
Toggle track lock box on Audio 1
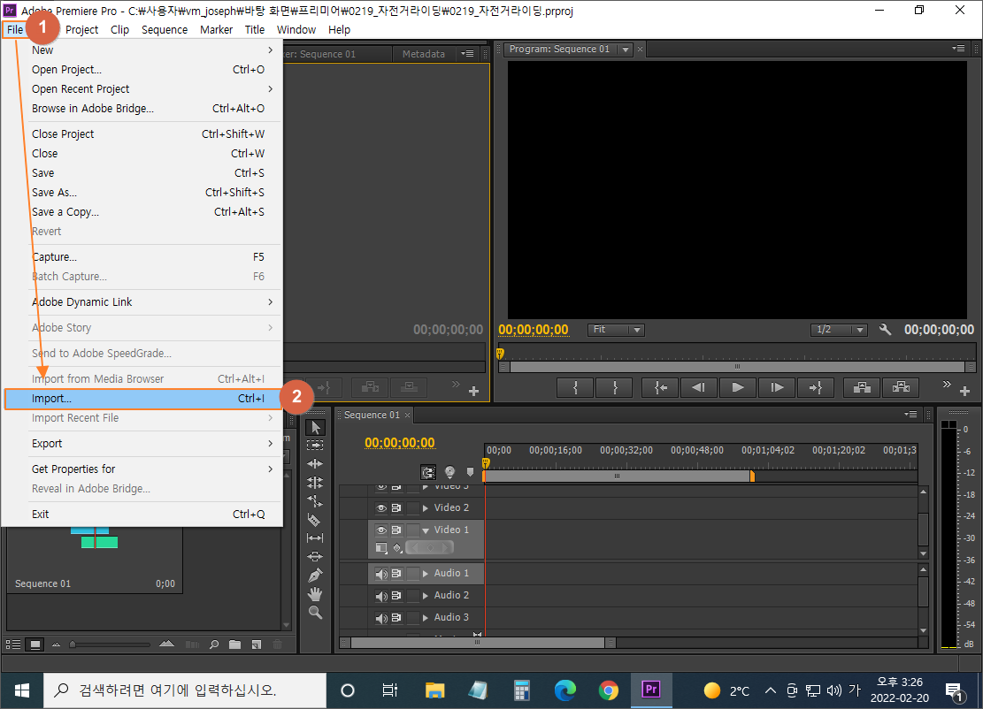pos(412,574)
